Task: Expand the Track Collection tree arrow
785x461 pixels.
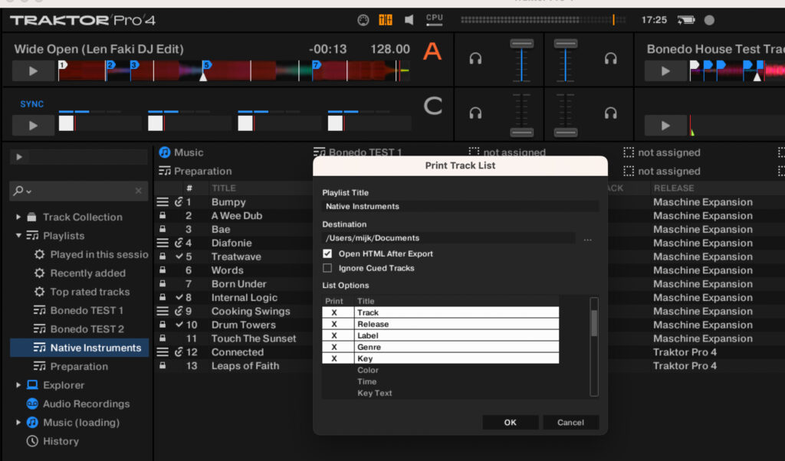Action: 18,217
